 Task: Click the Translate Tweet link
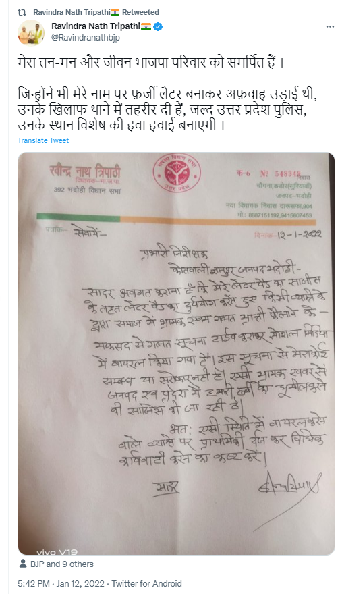pos(43,140)
